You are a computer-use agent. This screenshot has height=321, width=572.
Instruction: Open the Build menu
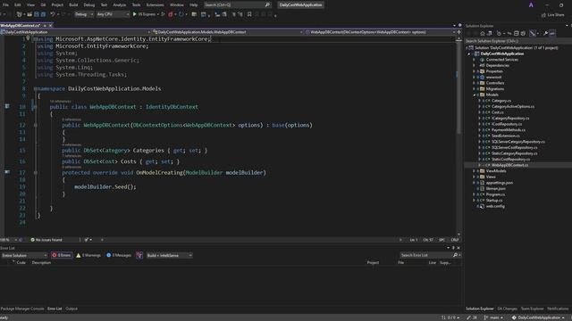[x=73, y=4]
